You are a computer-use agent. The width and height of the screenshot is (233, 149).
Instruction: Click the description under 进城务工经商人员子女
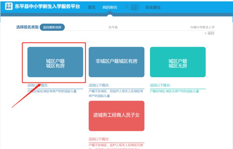[x=116, y=146]
